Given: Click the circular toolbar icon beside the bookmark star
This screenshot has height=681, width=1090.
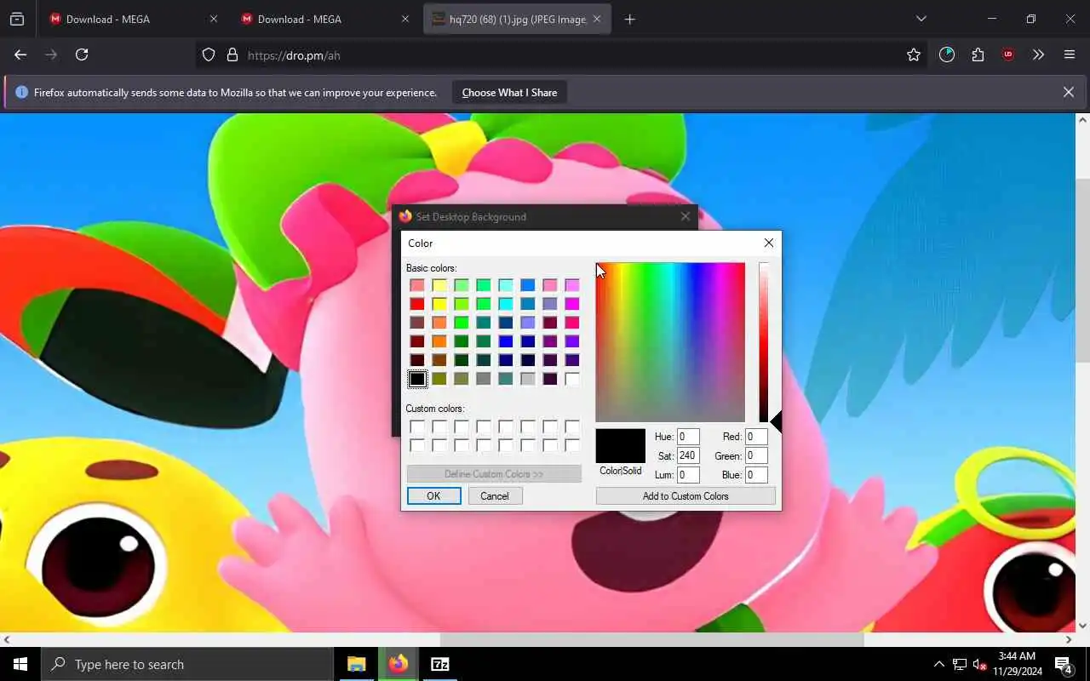Looking at the screenshot, I should click(947, 54).
